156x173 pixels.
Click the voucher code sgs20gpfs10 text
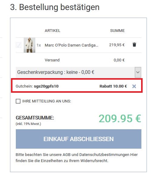tap(46, 86)
